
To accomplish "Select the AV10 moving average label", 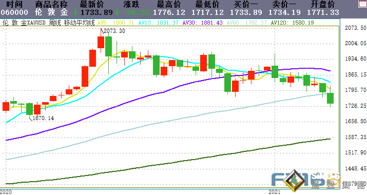I will [159, 23].
